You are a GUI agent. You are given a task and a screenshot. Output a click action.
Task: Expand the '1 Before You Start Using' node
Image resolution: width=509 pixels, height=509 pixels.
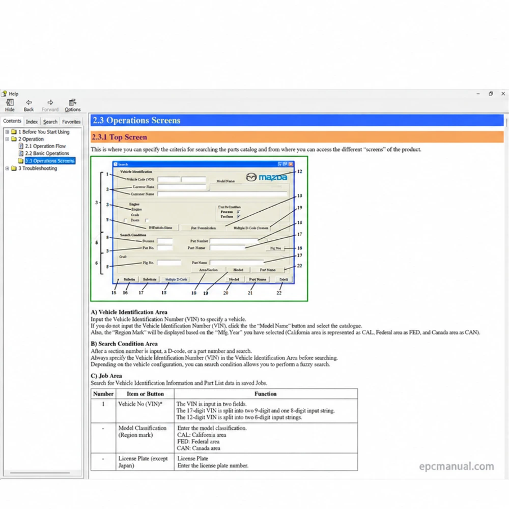point(7,132)
